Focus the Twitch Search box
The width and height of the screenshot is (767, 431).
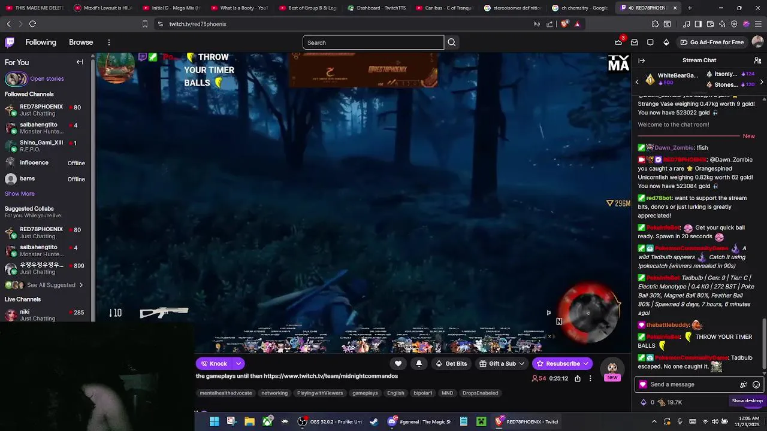tap(373, 43)
